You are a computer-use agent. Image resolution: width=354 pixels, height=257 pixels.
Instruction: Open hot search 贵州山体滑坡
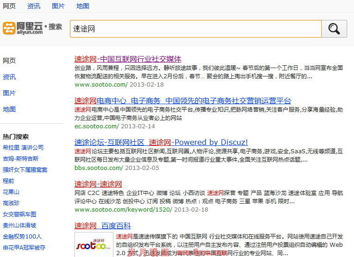pos(19,226)
